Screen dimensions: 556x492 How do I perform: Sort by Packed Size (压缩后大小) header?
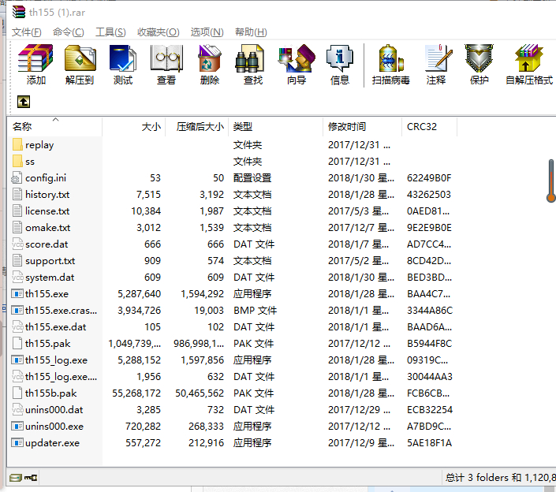[197, 126]
